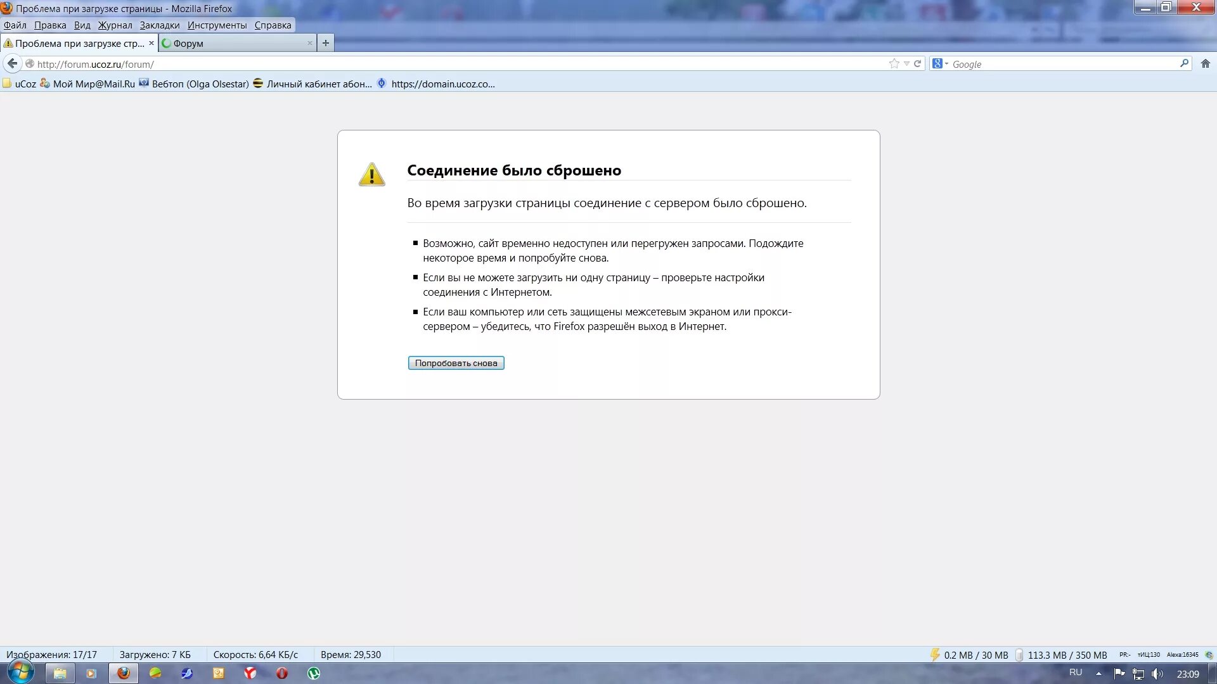1217x684 pixels.
Task: Click the Время: 29,530 status entry
Action: tap(351, 655)
